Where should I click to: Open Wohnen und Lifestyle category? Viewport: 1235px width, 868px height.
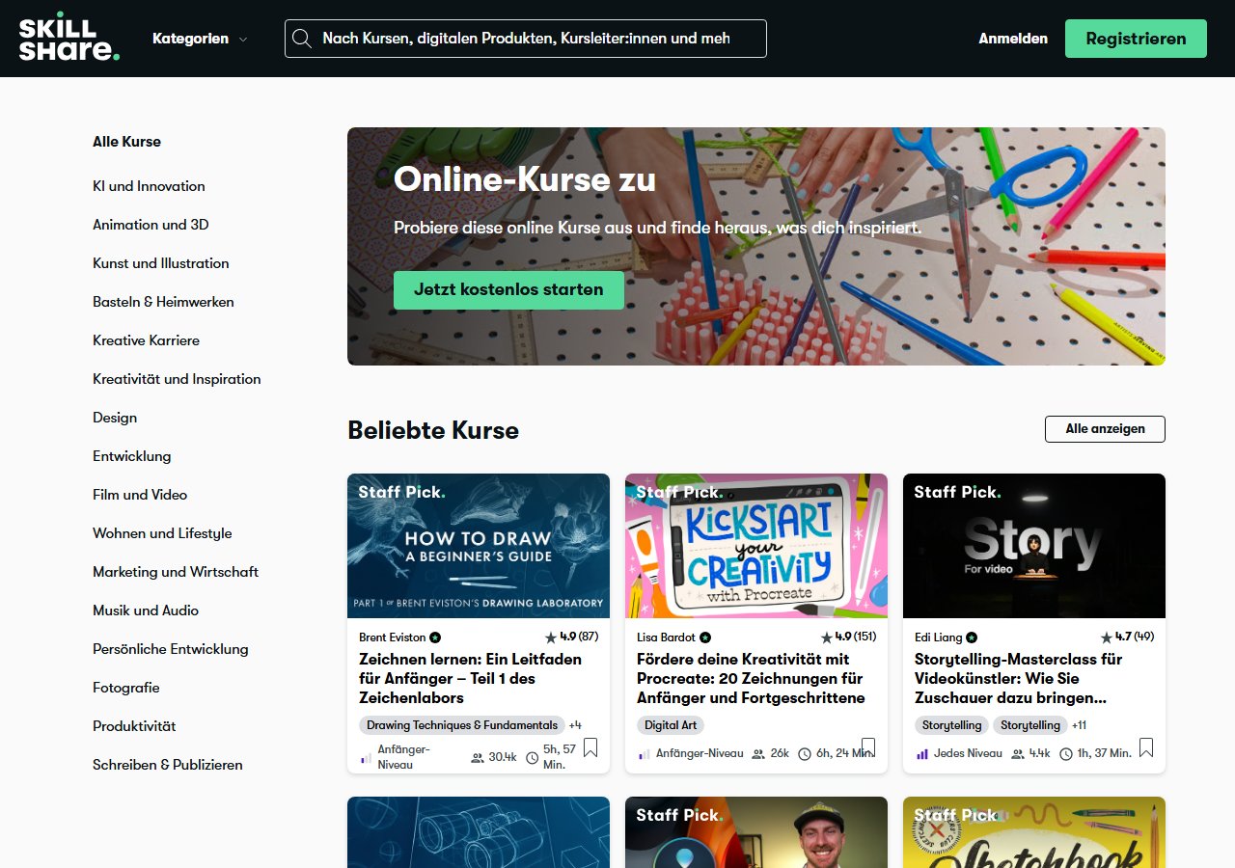pos(162,533)
